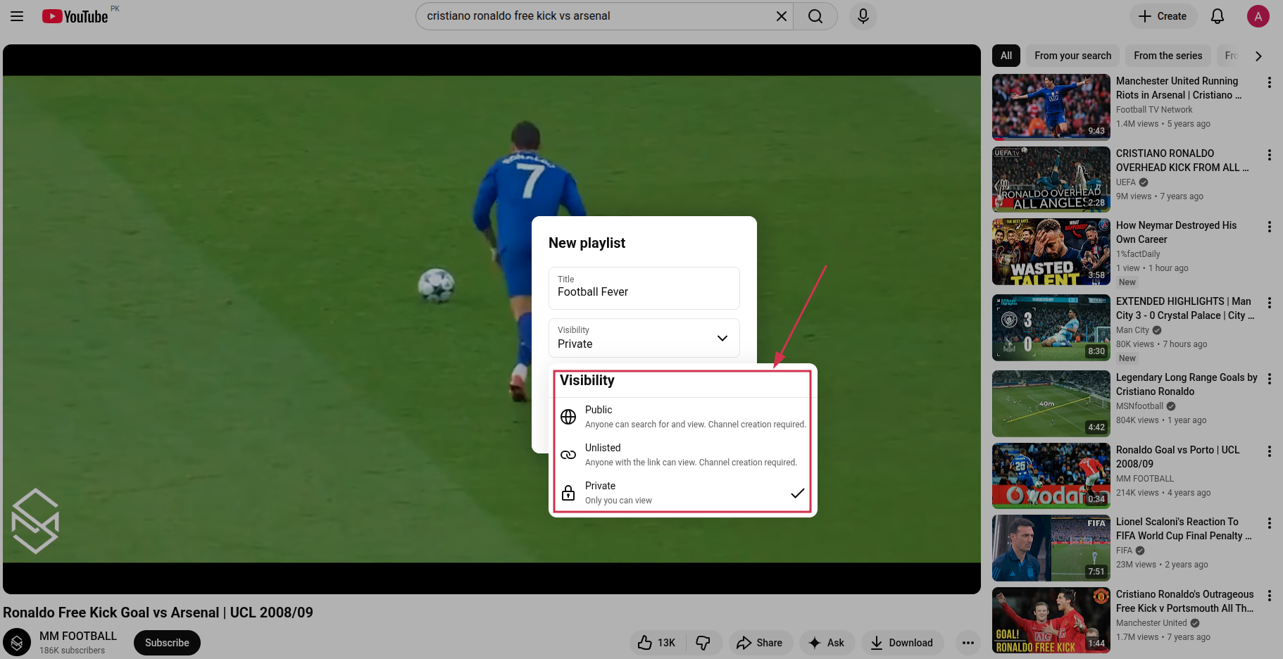Open MM FOOTBALL channel name link
Screen dimensions: 1283x659
78,636
